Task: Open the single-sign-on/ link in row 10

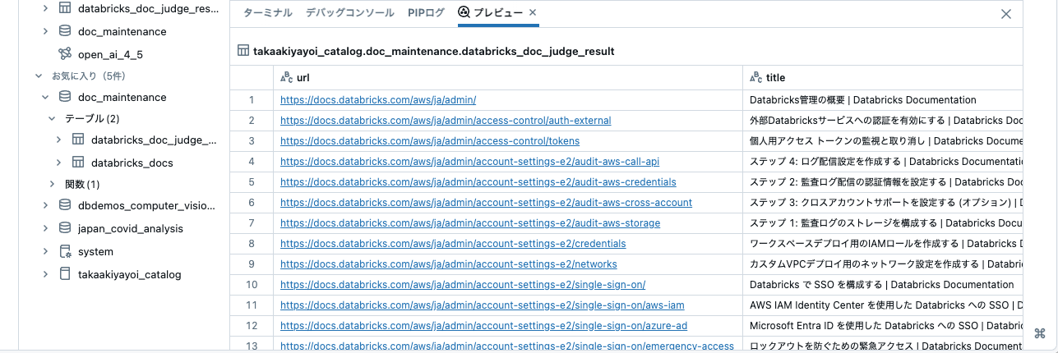Action: click(x=463, y=285)
